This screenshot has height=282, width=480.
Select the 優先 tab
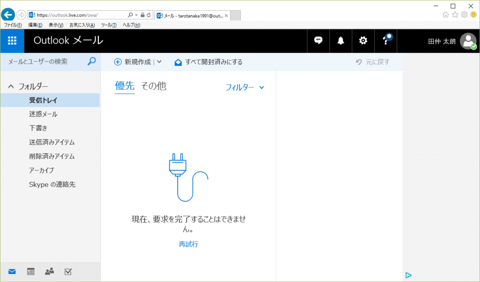125,86
